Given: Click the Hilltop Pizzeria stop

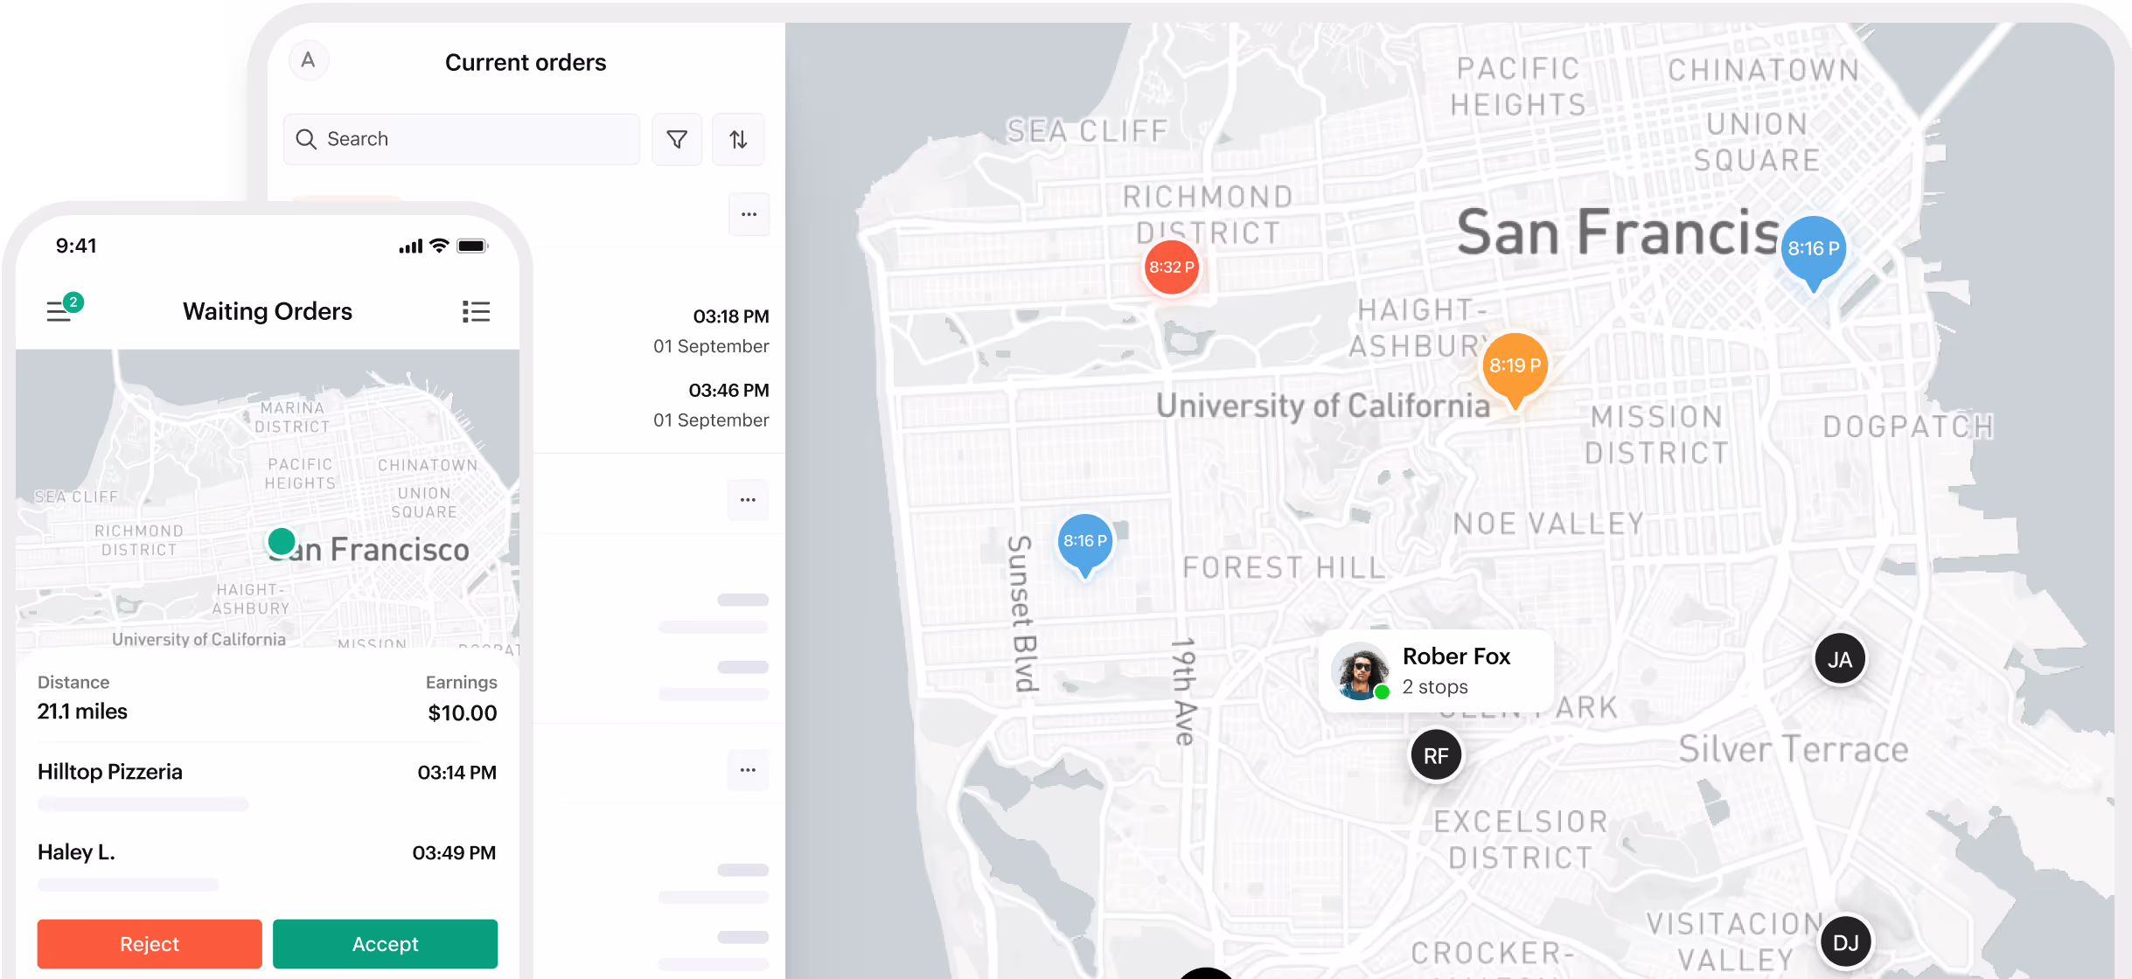Looking at the screenshot, I should click(x=110, y=772).
